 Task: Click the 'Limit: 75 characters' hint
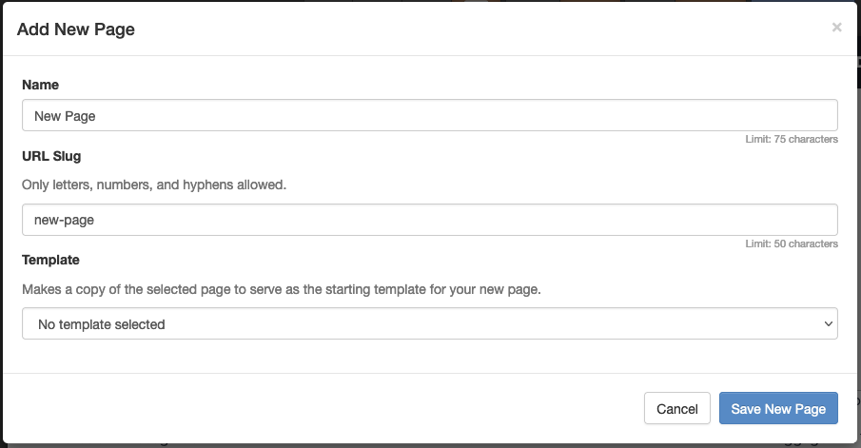click(792, 140)
